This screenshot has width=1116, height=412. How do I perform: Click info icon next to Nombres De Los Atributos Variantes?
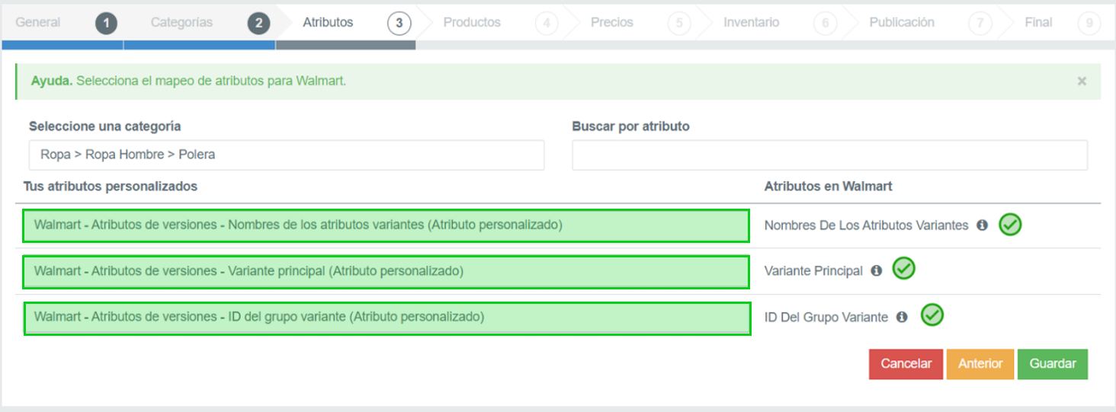tap(982, 225)
